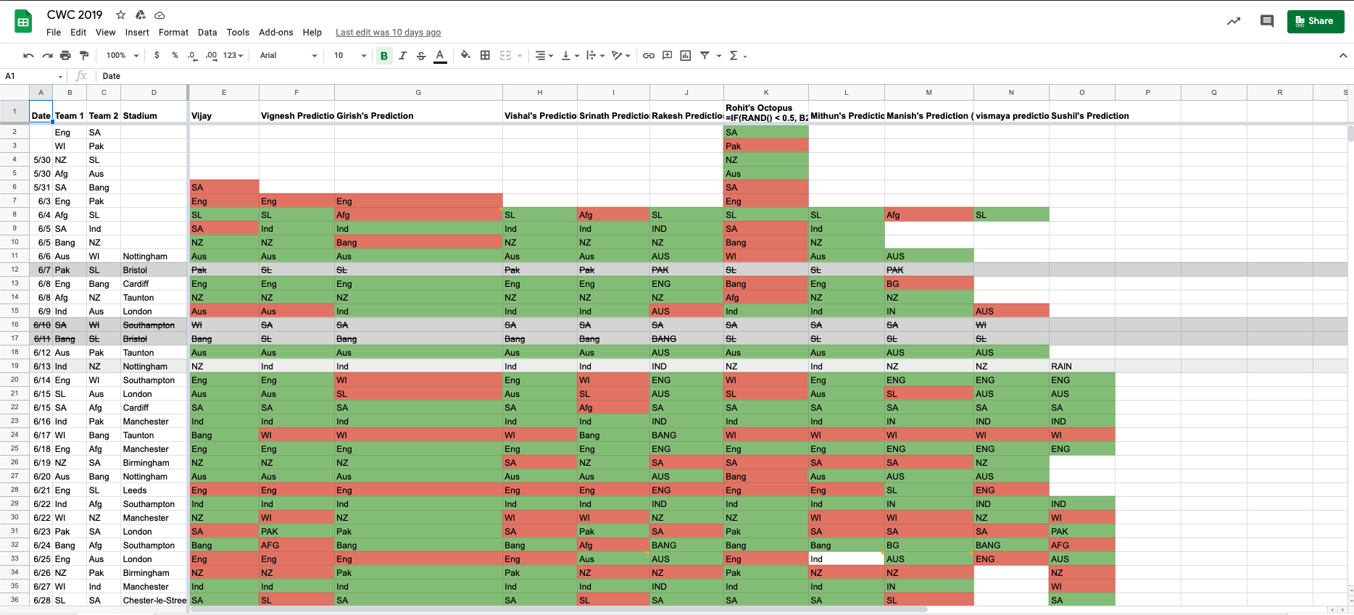
Task: Insert a chart
Action: tap(686, 56)
